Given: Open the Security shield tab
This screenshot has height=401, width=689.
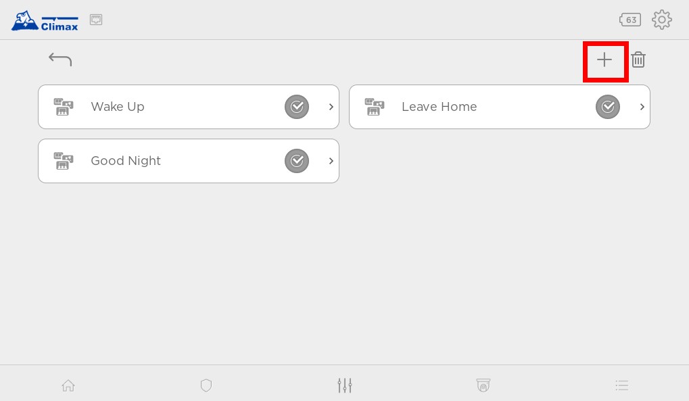Looking at the screenshot, I should point(206,385).
